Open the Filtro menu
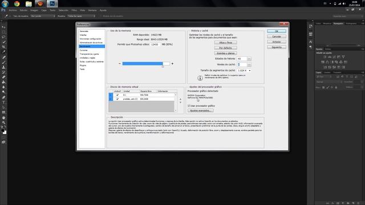The width and height of the screenshot is (365, 205). click(x=74, y=10)
